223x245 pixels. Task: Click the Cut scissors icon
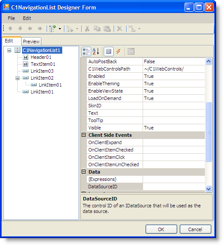pos(87,29)
